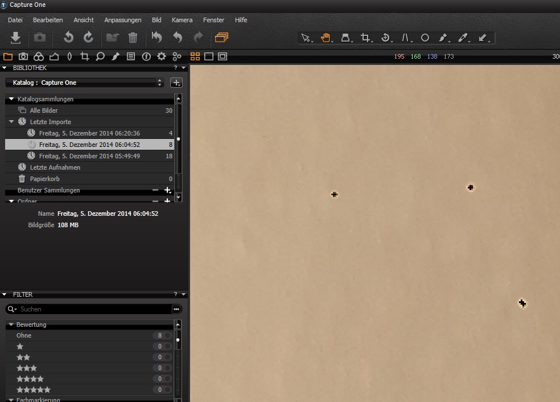Toggle the orange multi-window viewer icon
This screenshot has width=560, height=402.
tap(221, 38)
